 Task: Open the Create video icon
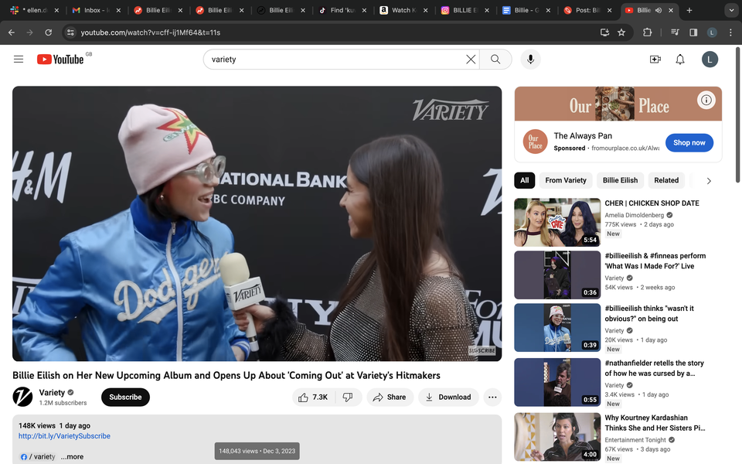point(655,60)
